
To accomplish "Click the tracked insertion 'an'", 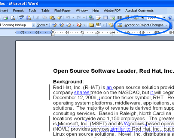I will point(109,88).
